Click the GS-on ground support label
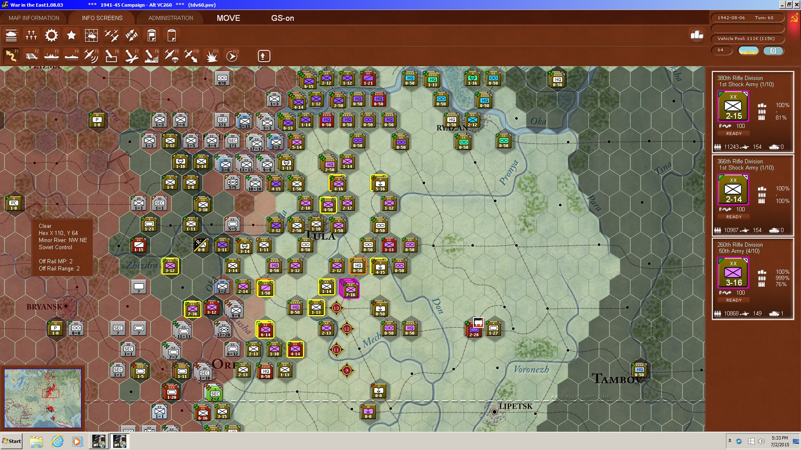 pyautogui.click(x=282, y=18)
